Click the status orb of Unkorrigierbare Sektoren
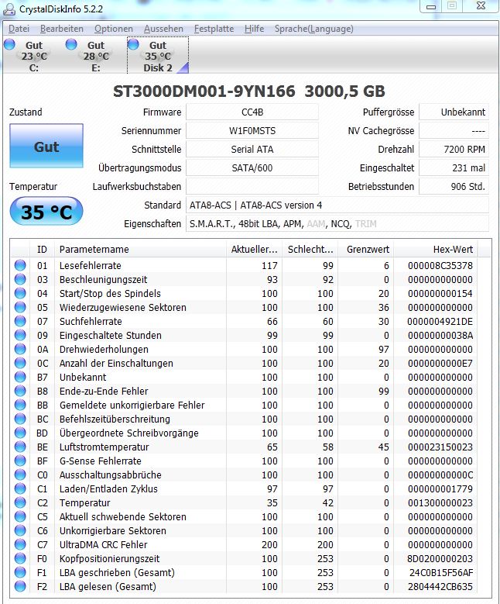Image resolution: width=500 pixels, height=604 pixels. point(20,530)
